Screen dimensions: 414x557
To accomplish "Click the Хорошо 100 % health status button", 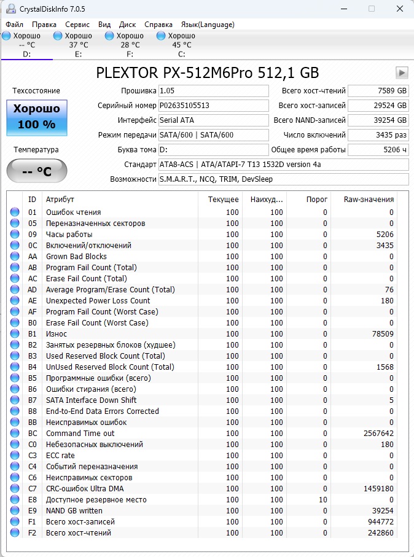I will [37, 117].
